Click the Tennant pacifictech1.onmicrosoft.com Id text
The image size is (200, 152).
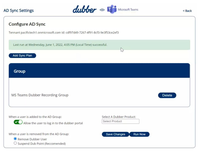(x=64, y=33)
